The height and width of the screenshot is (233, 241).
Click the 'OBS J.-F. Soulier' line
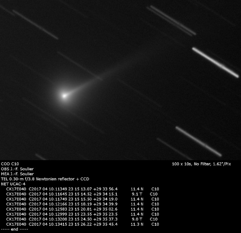[17, 169]
